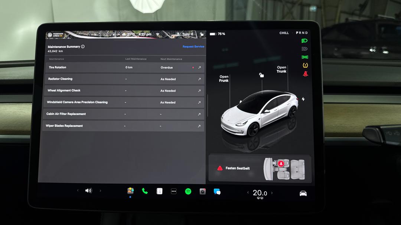Tap the red seatbelt warning indicator
The height and width of the screenshot is (225, 401).
pos(305,74)
